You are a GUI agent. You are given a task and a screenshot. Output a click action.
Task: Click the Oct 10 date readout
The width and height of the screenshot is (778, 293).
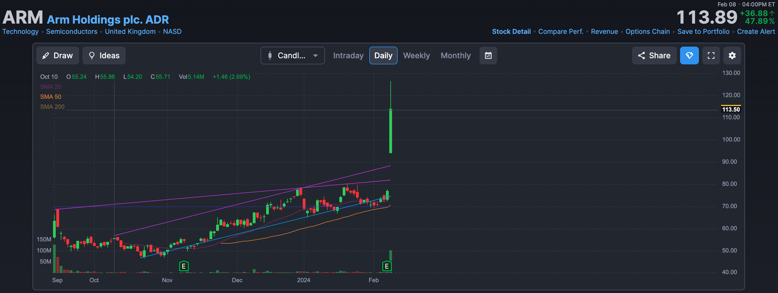(x=49, y=77)
